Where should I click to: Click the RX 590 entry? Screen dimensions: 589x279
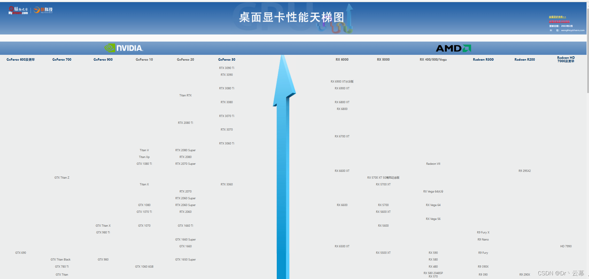pyautogui.click(x=433, y=253)
